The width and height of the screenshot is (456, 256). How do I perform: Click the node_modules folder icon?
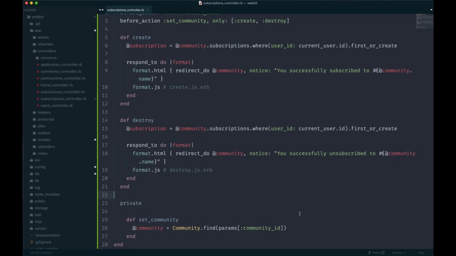(31, 194)
